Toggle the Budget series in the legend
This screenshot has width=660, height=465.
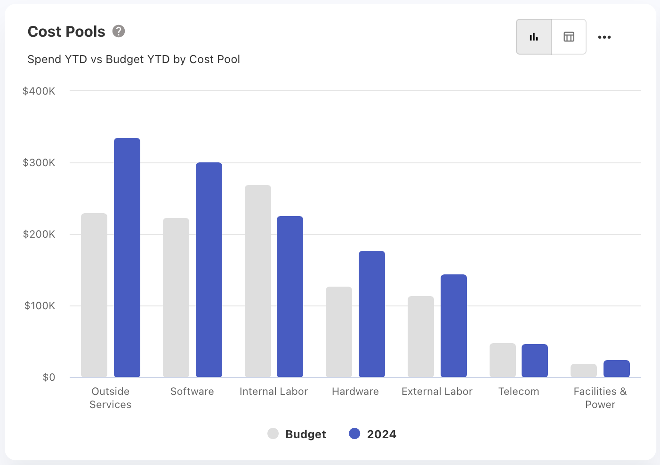click(305, 434)
